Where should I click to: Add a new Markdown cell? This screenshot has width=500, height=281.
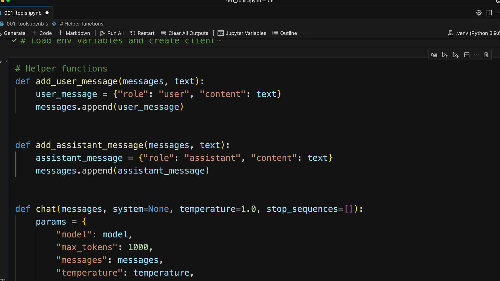click(x=74, y=33)
